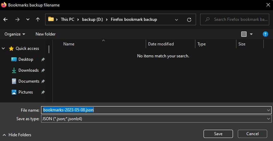The height and width of the screenshot is (141, 273).
Task: Click the refresh address bar button
Action: point(188,19)
